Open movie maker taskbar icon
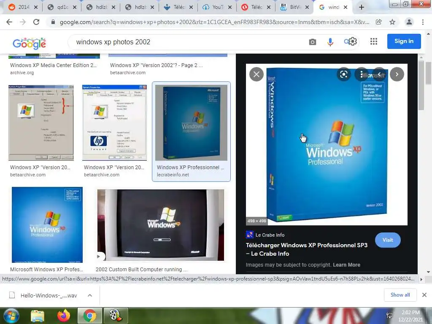 (116, 316)
